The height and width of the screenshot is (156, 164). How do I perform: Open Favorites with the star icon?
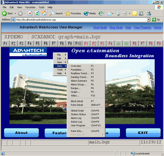(x=73, y=13)
